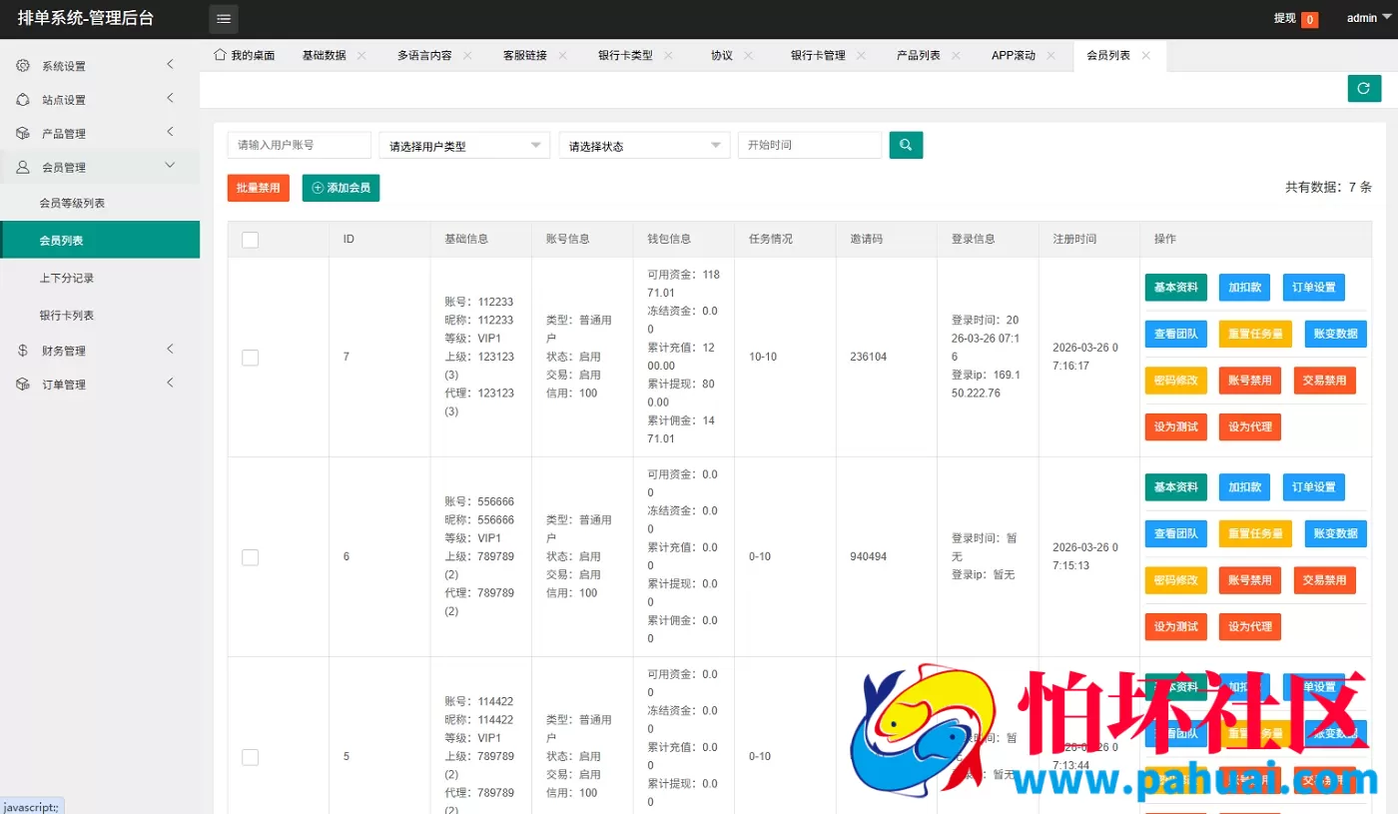Image resolution: width=1398 pixels, height=814 pixels.
Task: Click 查看团队 for member ID 6
Action: (x=1176, y=533)
